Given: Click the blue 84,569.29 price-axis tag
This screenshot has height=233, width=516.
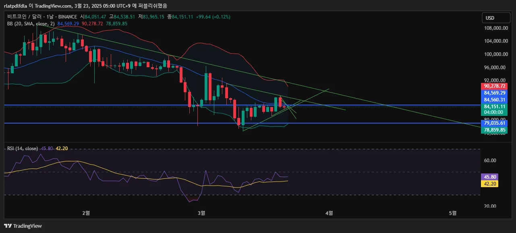Looking at the screenshot, I should click(494, 93).
